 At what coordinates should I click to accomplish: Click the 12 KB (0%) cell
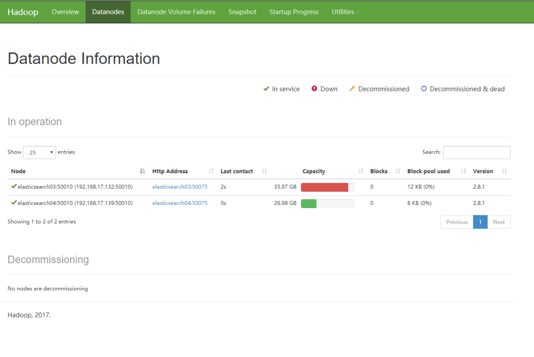click(421, 187)
